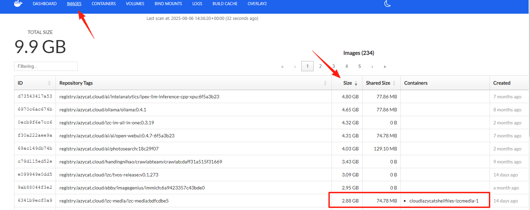Click the Docker whale logo

[19, 3]
